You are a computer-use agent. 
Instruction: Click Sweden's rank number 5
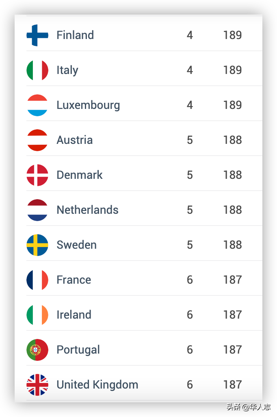(190, 245)
